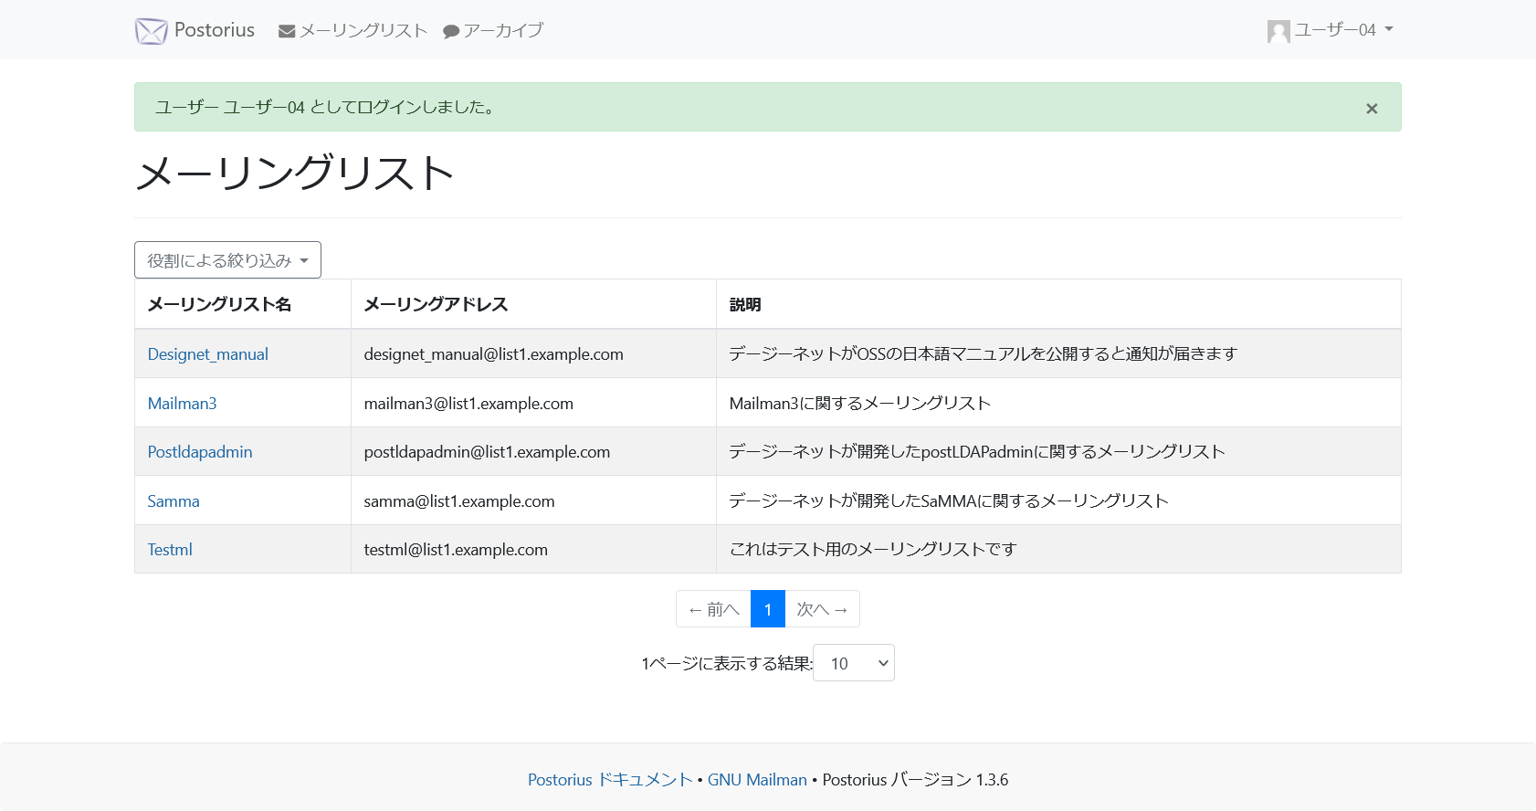Screen dimensions: 1536x811
Task: Click the speech bubble icon beside アーカイブ
Action: (451, 32)
